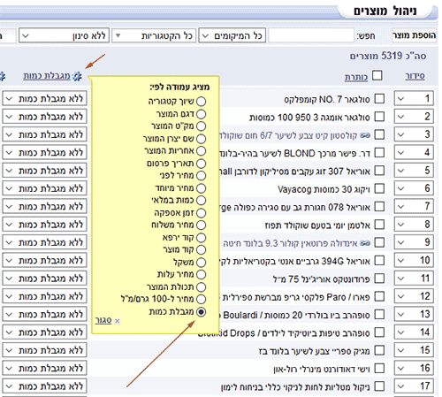Check the ויקוג 30 כמוסות Vayacog checkbox

(x=379, y=188)
